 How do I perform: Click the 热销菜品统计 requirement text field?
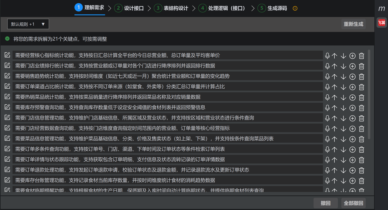168,97
